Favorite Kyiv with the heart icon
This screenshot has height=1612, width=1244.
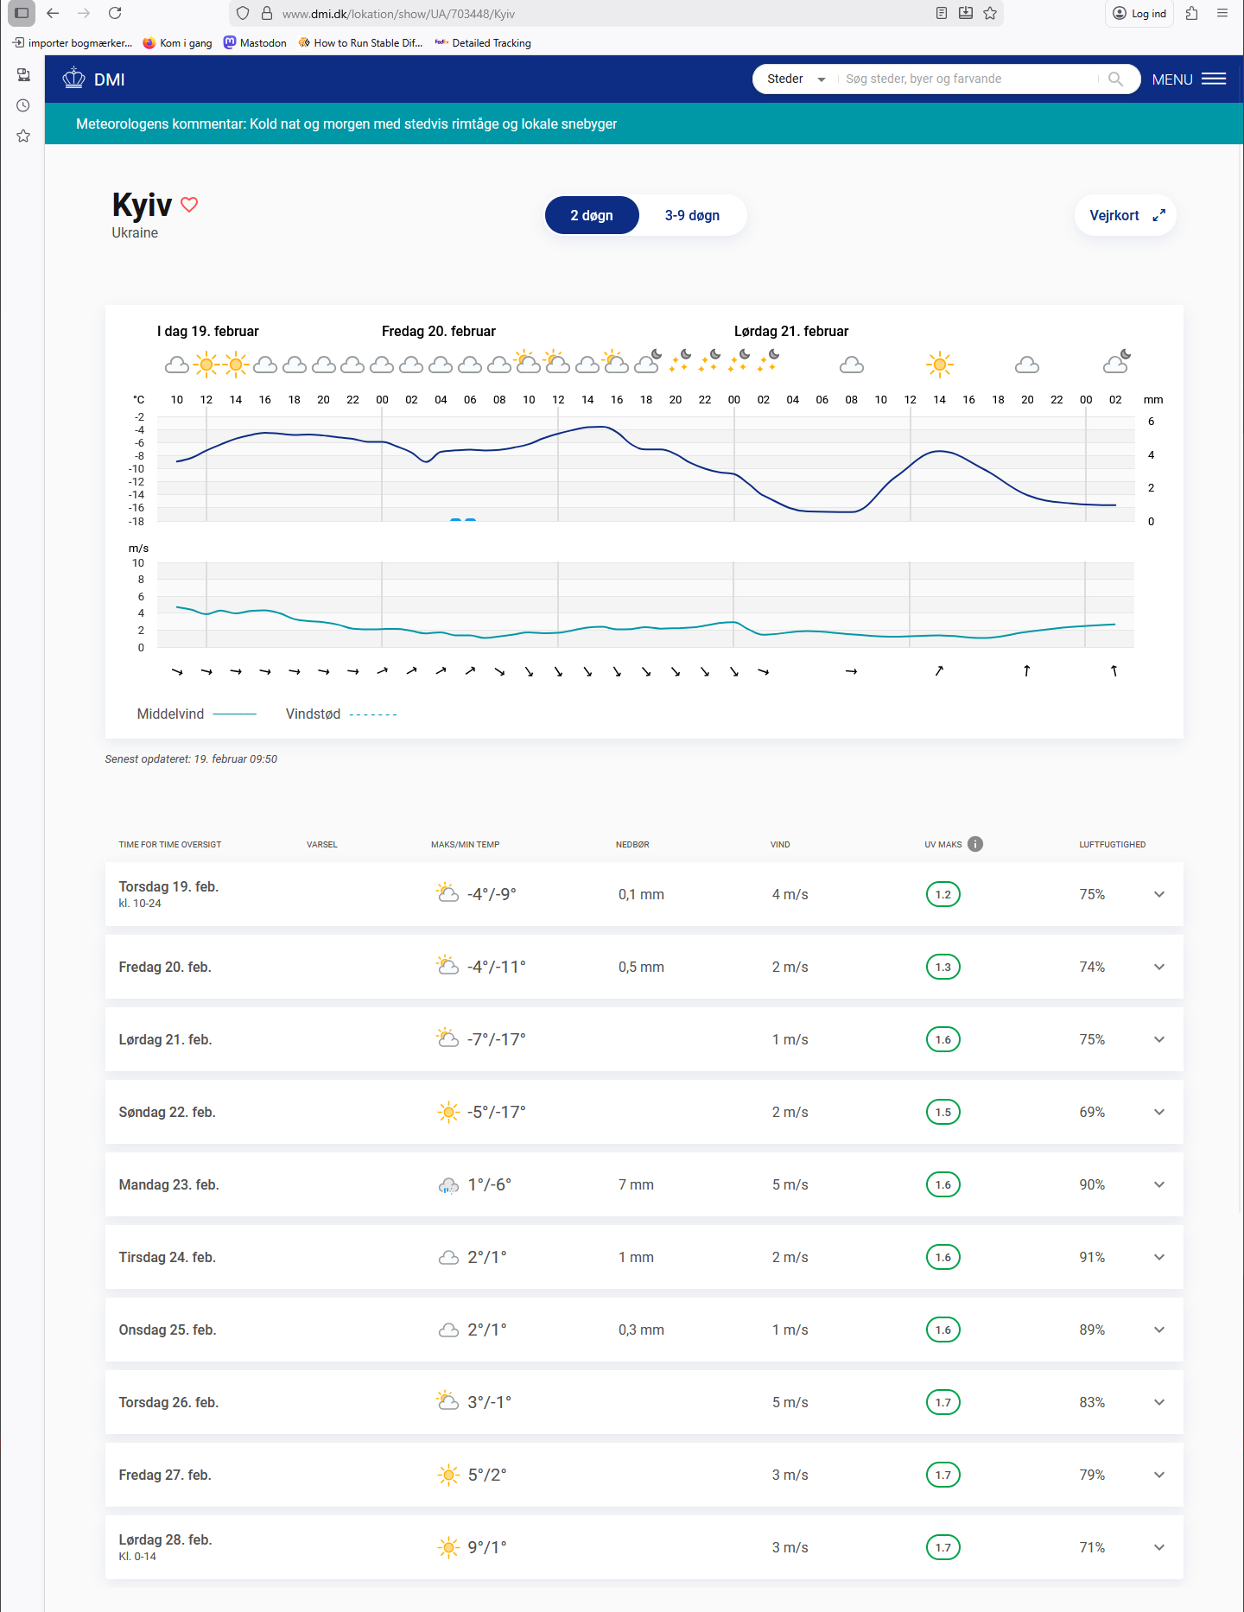(189, 205)
